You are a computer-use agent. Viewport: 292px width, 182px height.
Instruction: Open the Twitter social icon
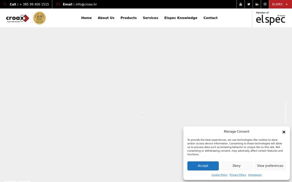[249, 4]
